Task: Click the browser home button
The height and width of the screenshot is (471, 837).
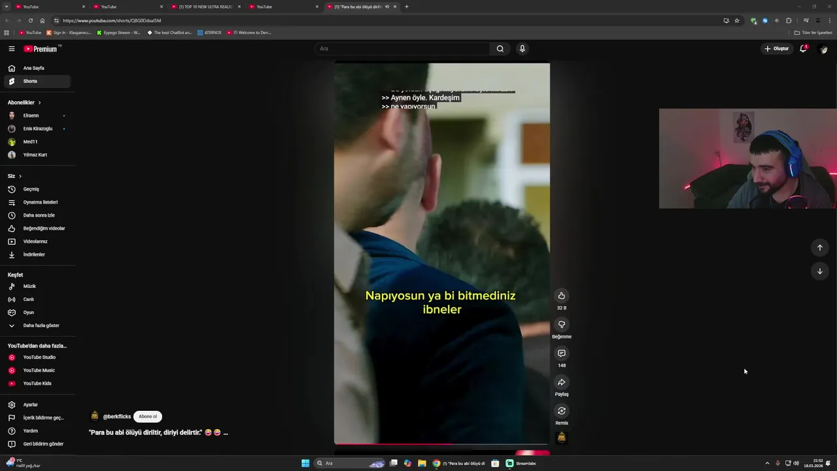Action: tap(43, 20)
